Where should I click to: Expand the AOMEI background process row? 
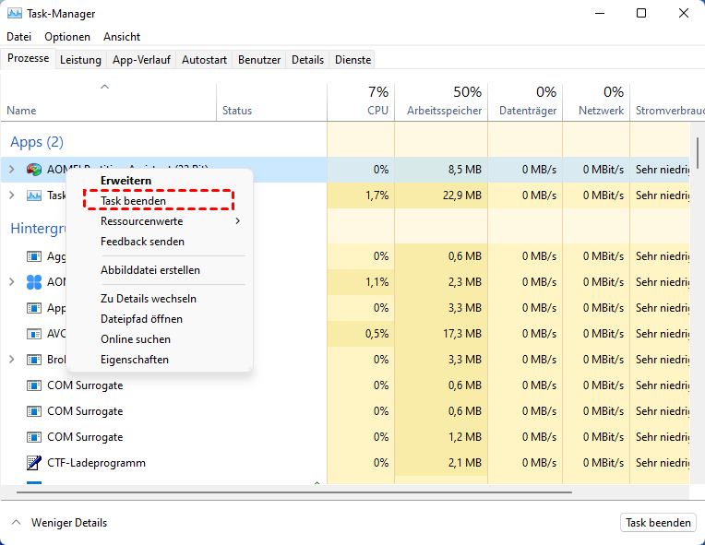(x=12, y=281)
